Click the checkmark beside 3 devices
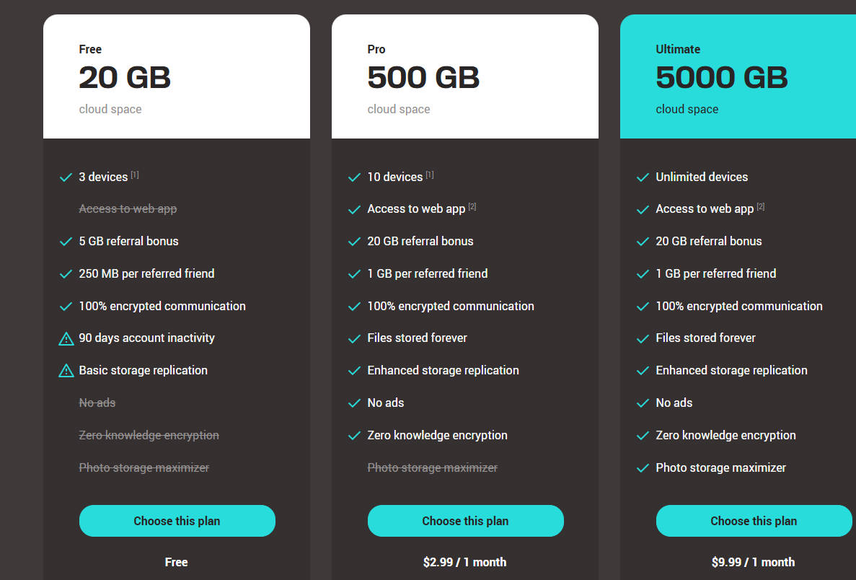 point(66,177)
